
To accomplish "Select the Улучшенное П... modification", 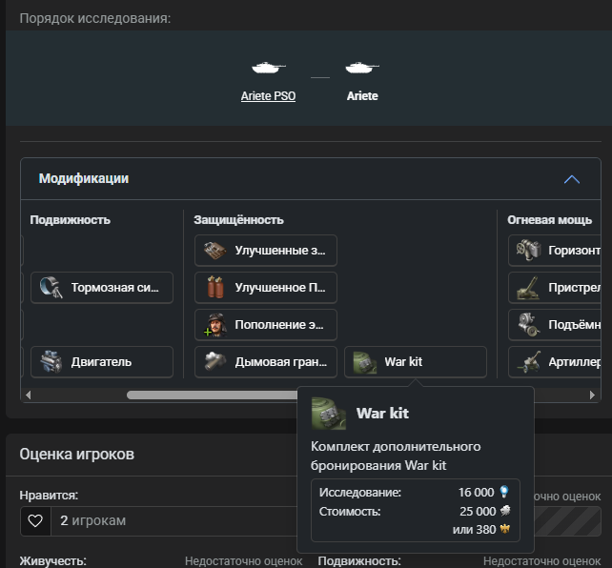I will [x=266, y=288].
